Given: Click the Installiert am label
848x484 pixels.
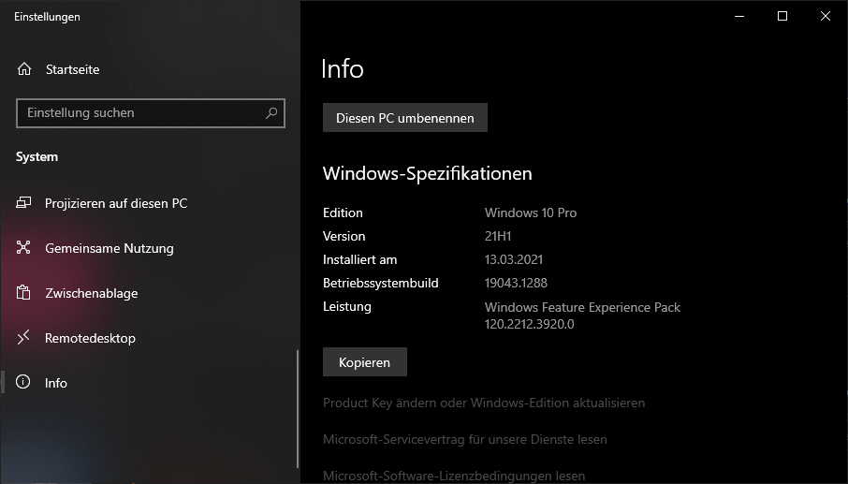Looking at the screenshot, I should [x=360, y=259].
